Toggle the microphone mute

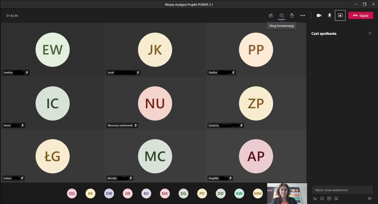329,16
